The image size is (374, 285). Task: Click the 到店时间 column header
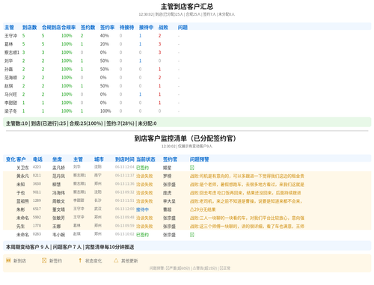(x=125, y=159)
